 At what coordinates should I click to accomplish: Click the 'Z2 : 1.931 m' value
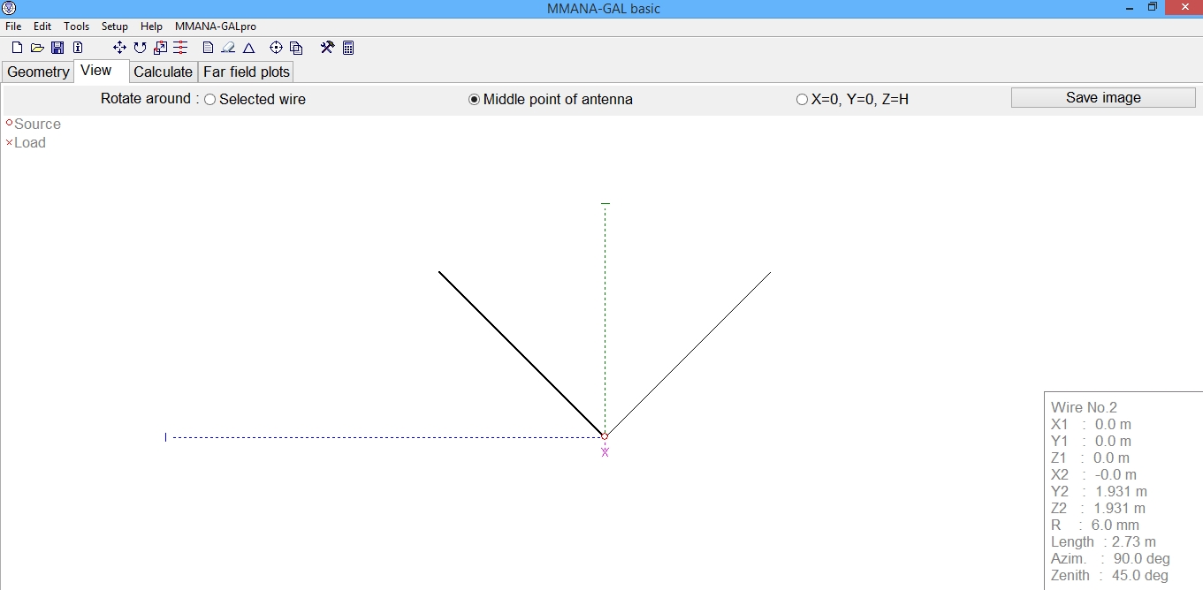[1098, 508]
